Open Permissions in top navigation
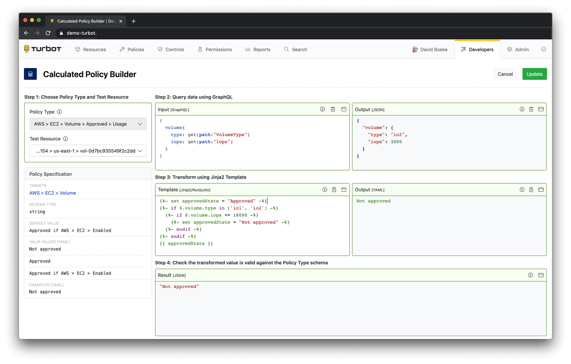Image resolution: width=571 pixels, height=364 pixels. pyautogui.click(x=215, y=50)
